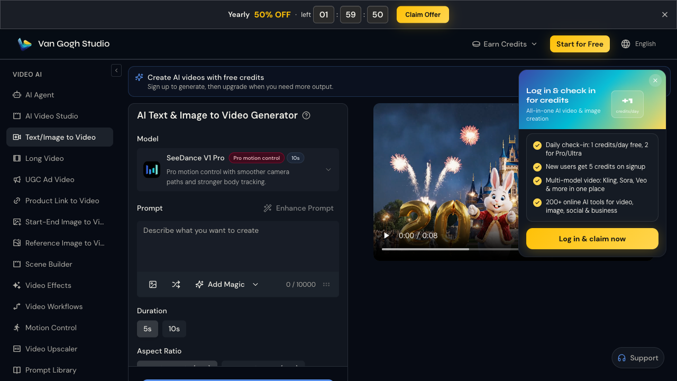
Task: Select Text/Image to Video in sidebar
Action: pos(60,137)
